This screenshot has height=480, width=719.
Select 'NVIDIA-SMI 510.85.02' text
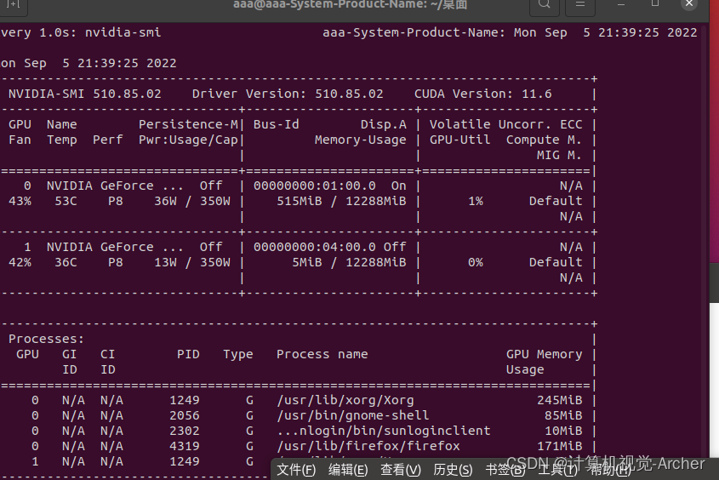(x=85, y=94)
